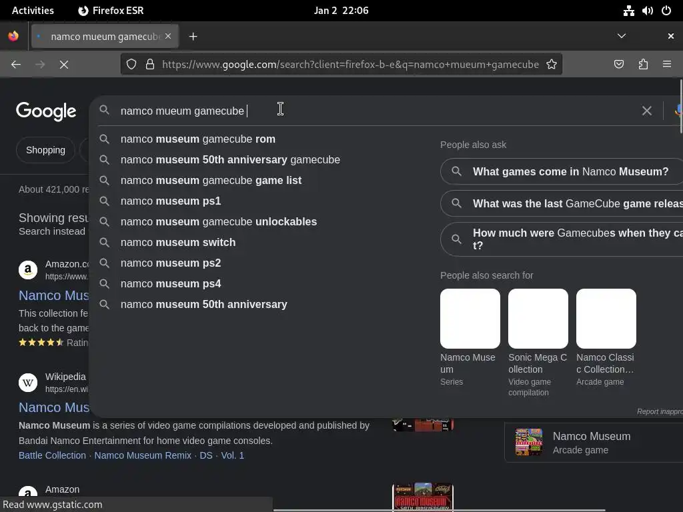Select the namco mueum gamecube browser tab
Image resolution: width=683 pixels, height=512 pixels.
coord(105,37)
